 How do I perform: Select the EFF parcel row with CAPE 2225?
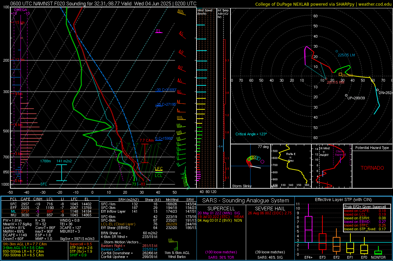(x=50, y=208)
